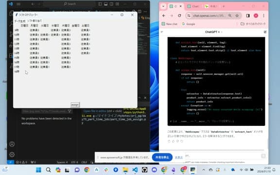Reload the ChatGPT page
This screenshot has height=175, width=280.
click(x=179, y=16)
